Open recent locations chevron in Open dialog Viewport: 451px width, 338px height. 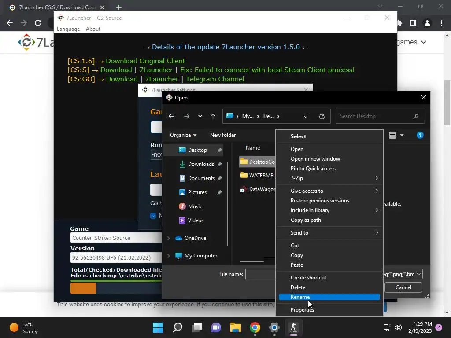click(x=200, y=116)
